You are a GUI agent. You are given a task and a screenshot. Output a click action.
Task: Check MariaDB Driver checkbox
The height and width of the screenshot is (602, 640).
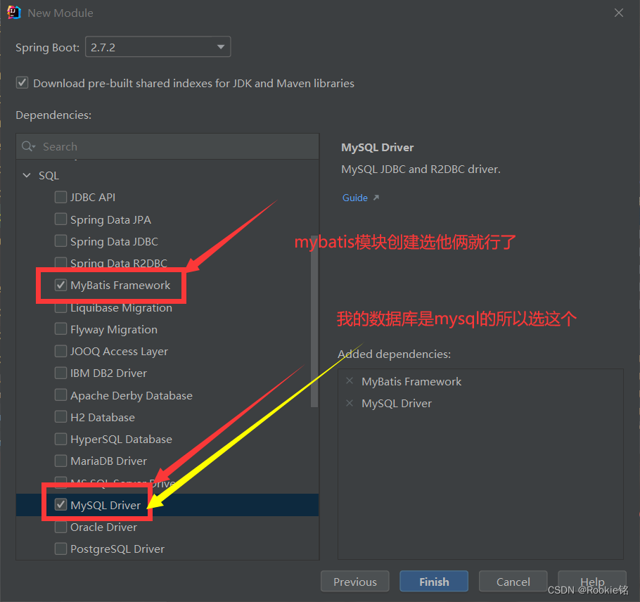point(60,461)
